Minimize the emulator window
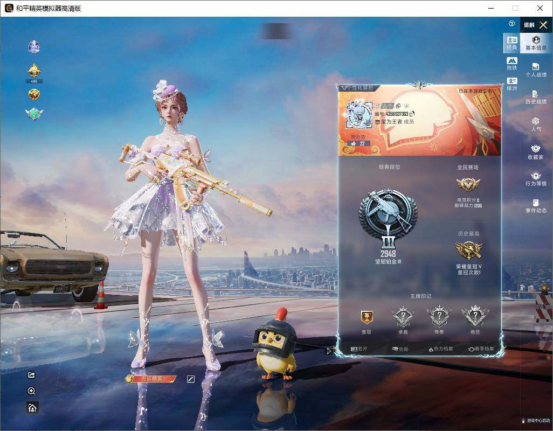 pos(491,8)
